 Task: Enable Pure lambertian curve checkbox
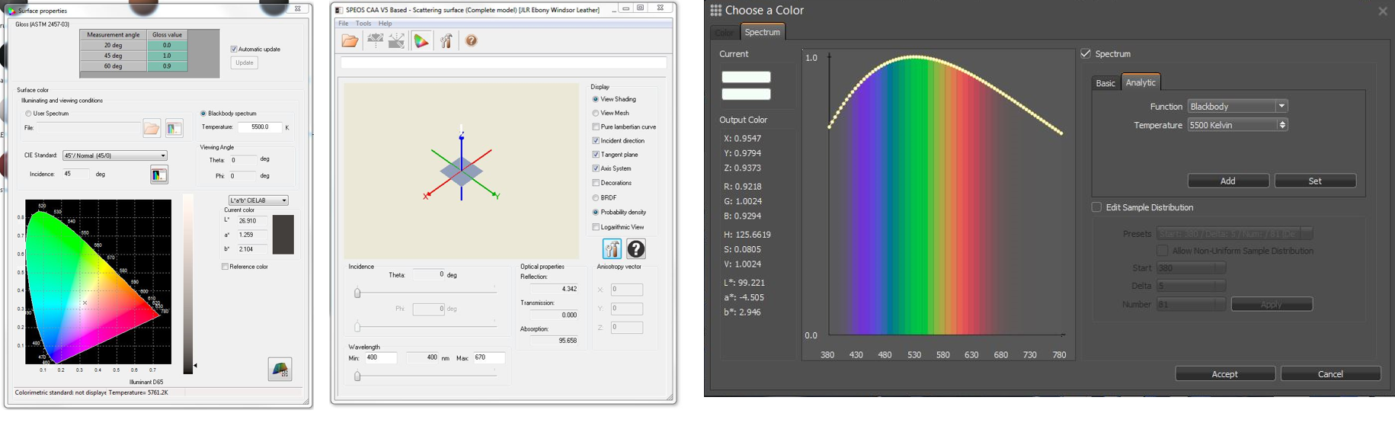pos(596,127)
